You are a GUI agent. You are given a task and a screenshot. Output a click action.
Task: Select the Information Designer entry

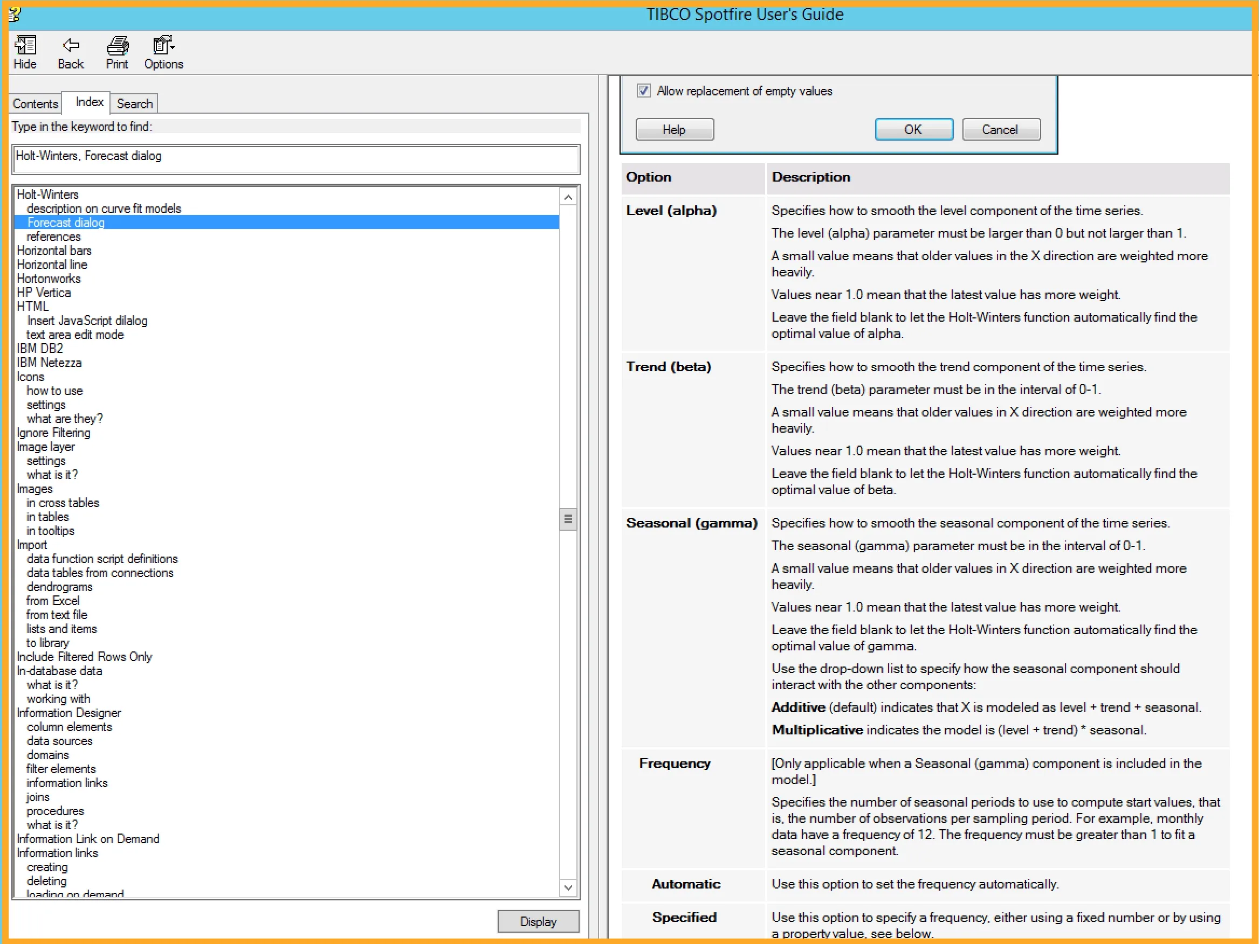(69, 713)
